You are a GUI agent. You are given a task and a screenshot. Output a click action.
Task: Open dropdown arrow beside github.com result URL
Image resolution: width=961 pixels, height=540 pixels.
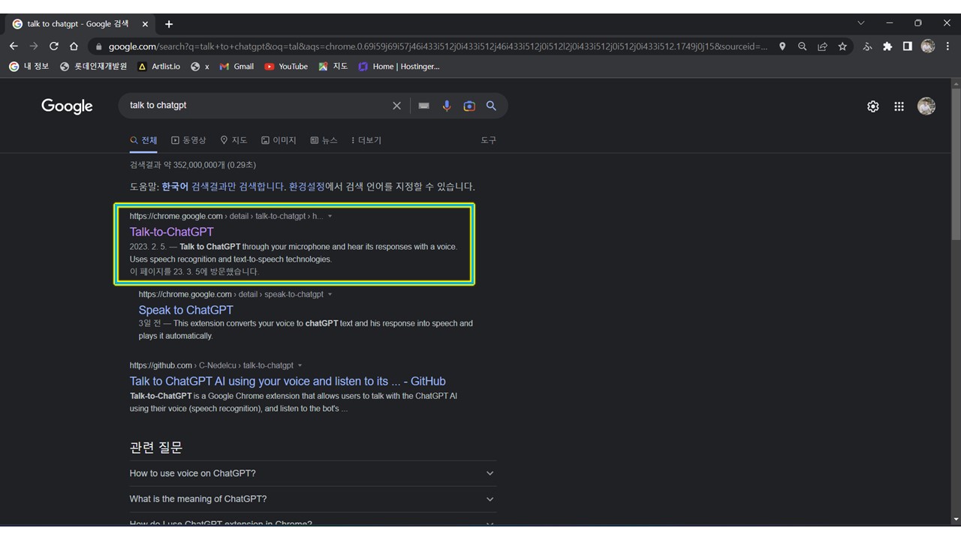(x=300, y=366)
